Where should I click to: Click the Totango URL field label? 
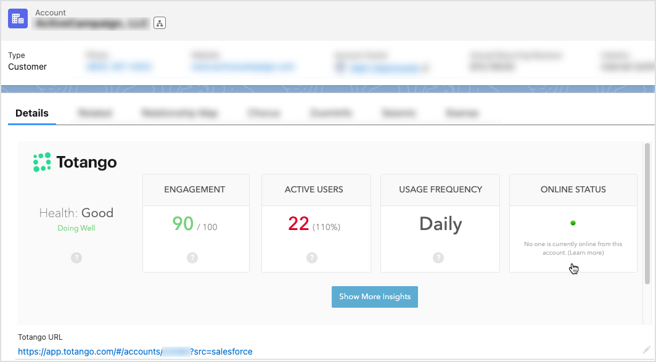point(40,337)
